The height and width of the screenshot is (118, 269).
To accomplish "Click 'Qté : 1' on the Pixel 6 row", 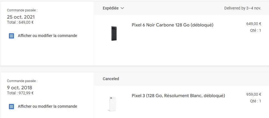I will (255, 30).
